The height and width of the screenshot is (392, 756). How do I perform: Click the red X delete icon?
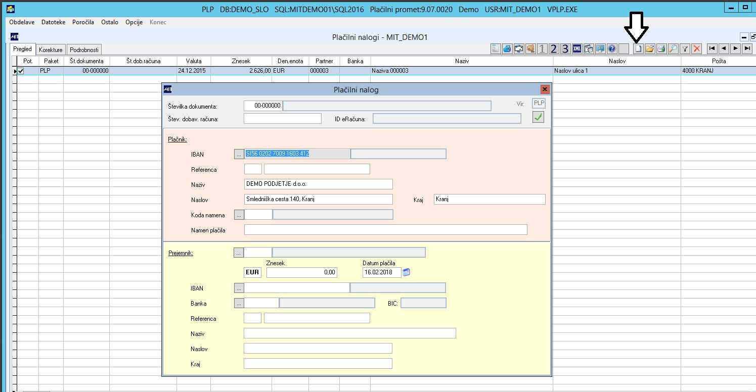(x=697, y=48)
